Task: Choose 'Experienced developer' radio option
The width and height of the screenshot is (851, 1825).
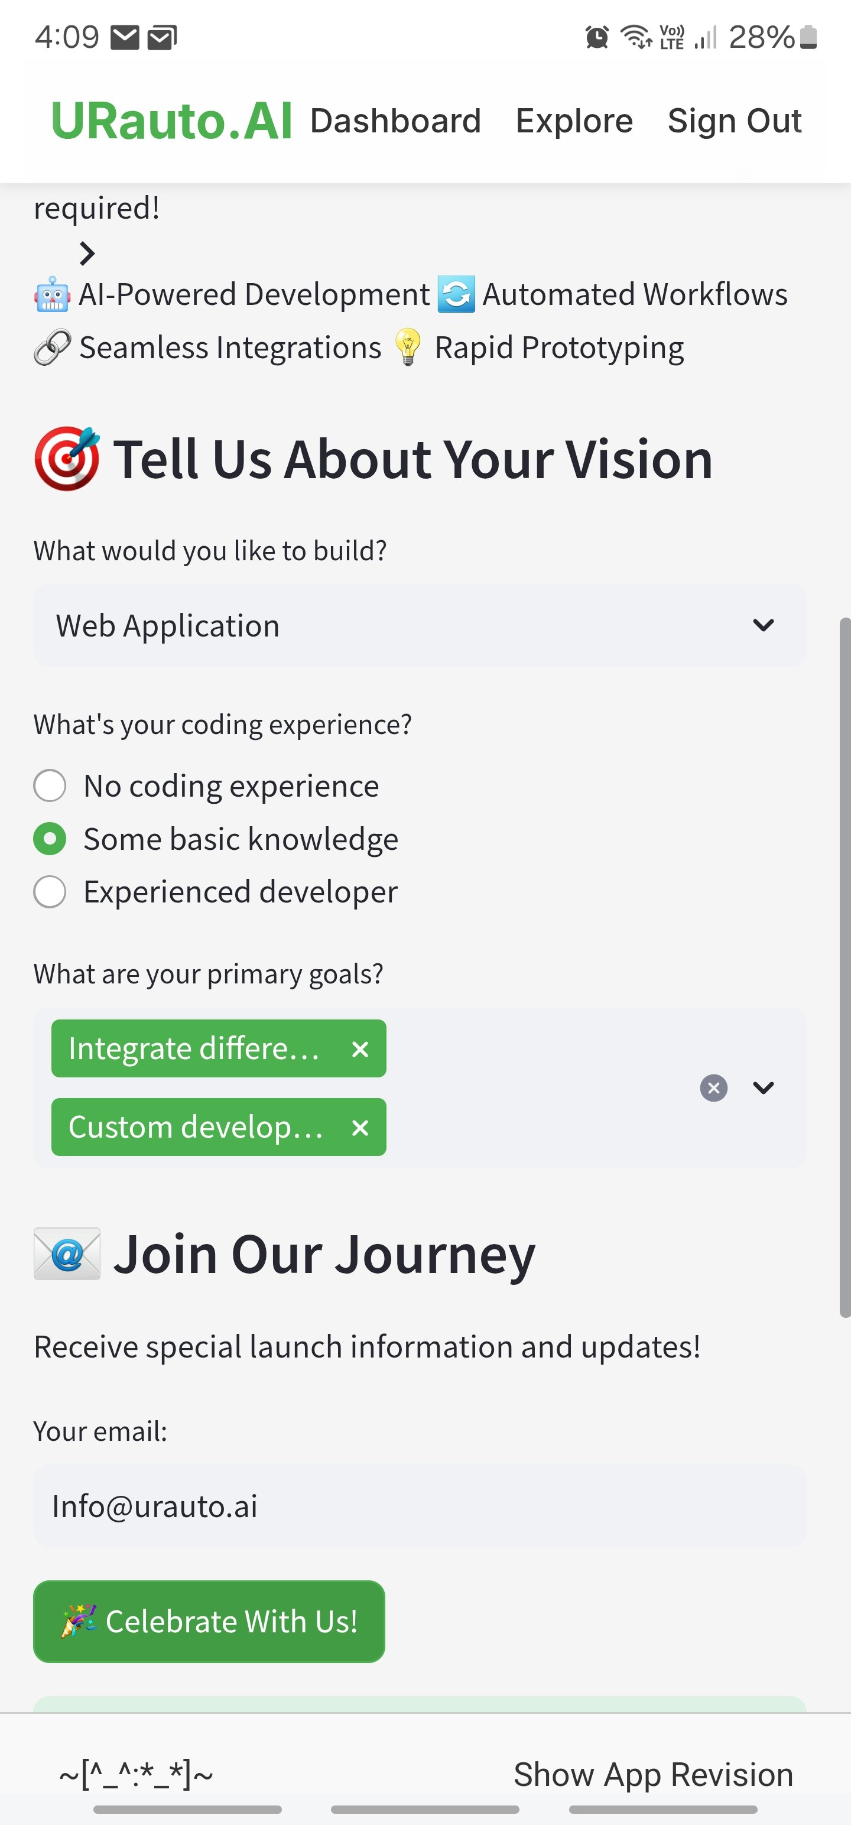Action: (50, 892)
